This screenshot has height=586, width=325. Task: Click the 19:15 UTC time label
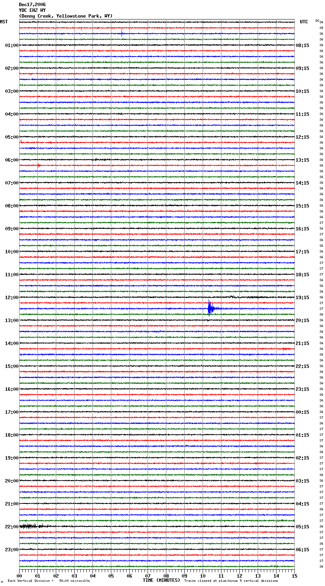click(x=302, y=298)
